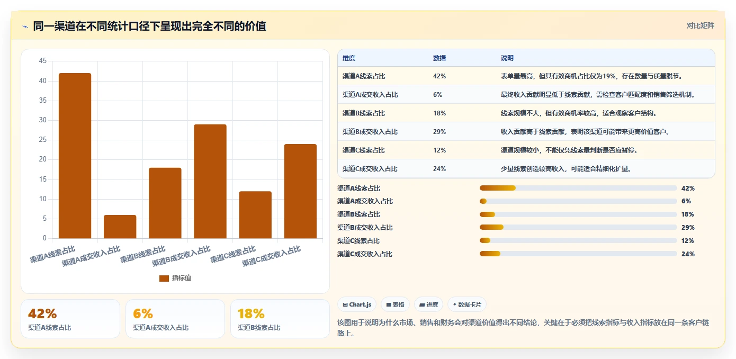Click the 29% value in the table

[x=439, y=132]
